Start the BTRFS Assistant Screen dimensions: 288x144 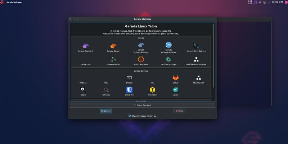(x=141, y=59)
